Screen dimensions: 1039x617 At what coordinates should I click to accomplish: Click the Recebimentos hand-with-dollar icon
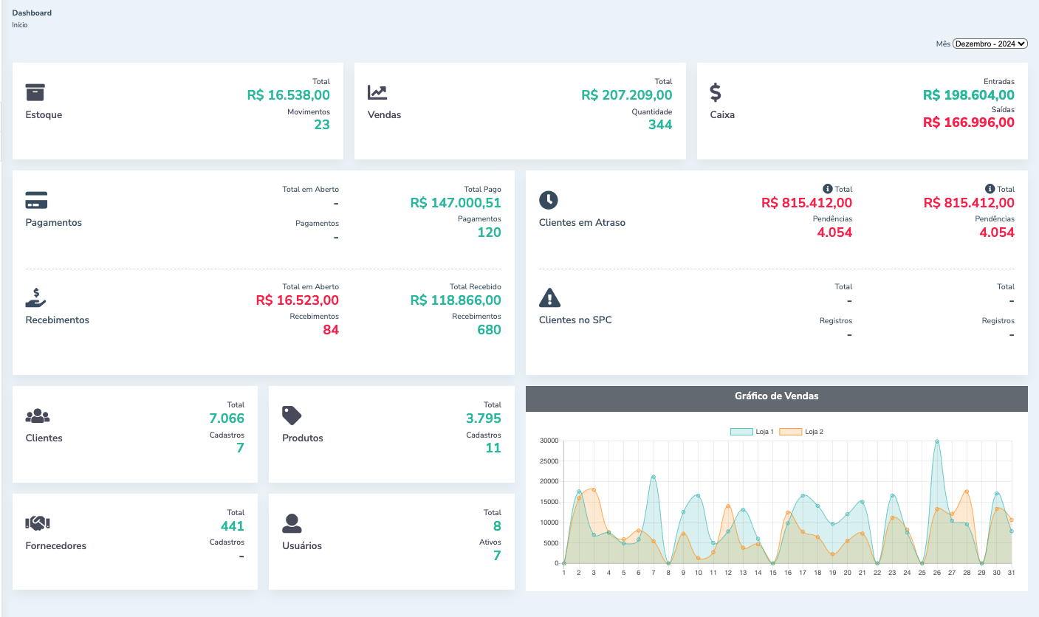point(36,297)
